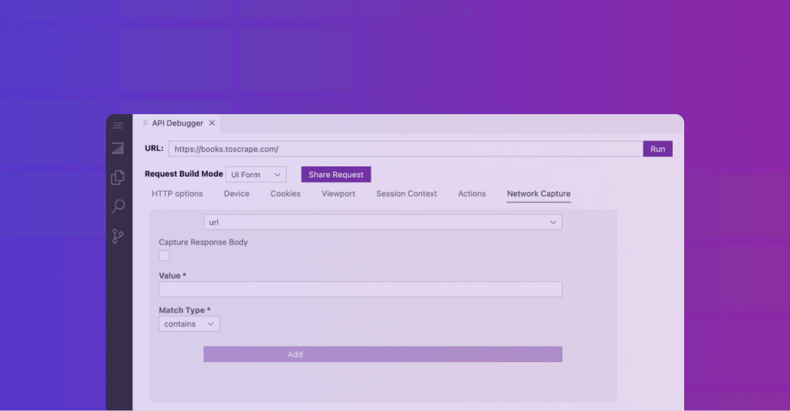Go to the Session Context tab
This screenshot has width=790, height=411.
(407, 194)
